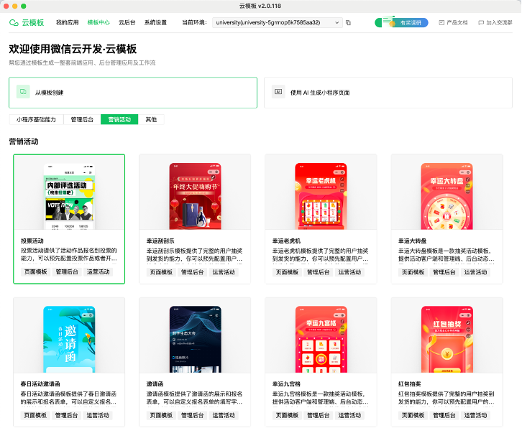Expand the 当前环境 university dropdown
Viewport: 522px width, 428px height.
(278, 22)
